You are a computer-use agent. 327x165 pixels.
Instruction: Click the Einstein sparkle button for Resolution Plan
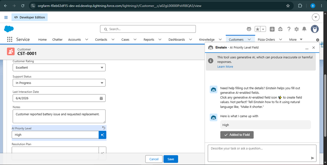102,153
